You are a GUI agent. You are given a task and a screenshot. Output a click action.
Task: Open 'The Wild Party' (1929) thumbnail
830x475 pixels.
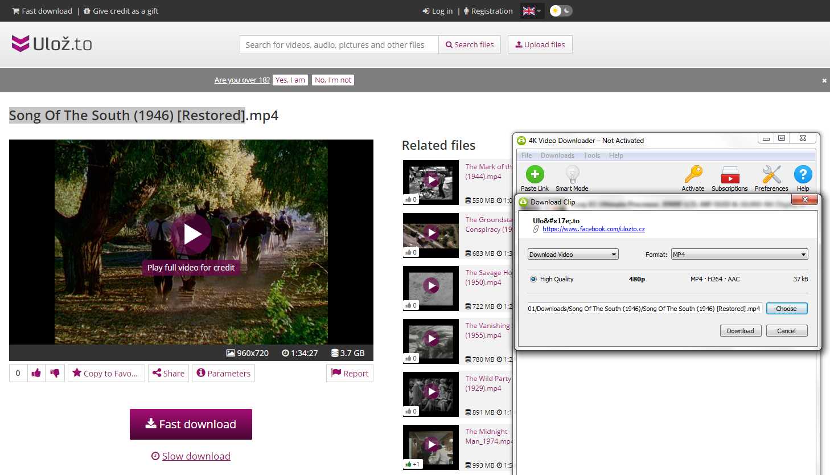tap(431, 394)
